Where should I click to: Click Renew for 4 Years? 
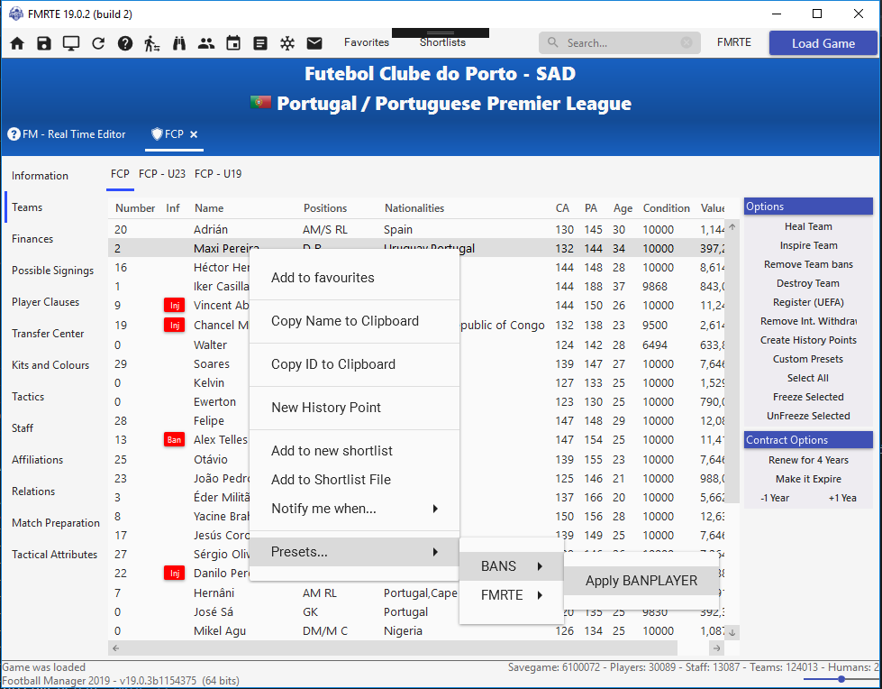click(x=808, y=460)
